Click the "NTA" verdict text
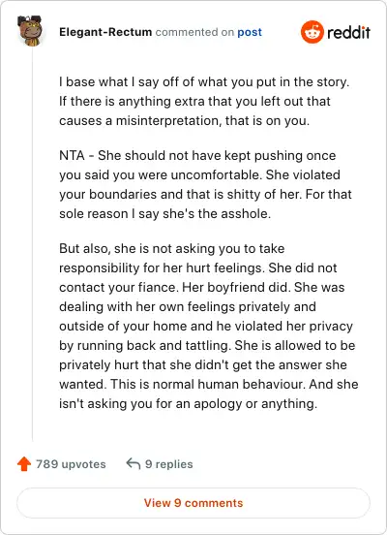This screenshot has width=387, height=535. 72,156
